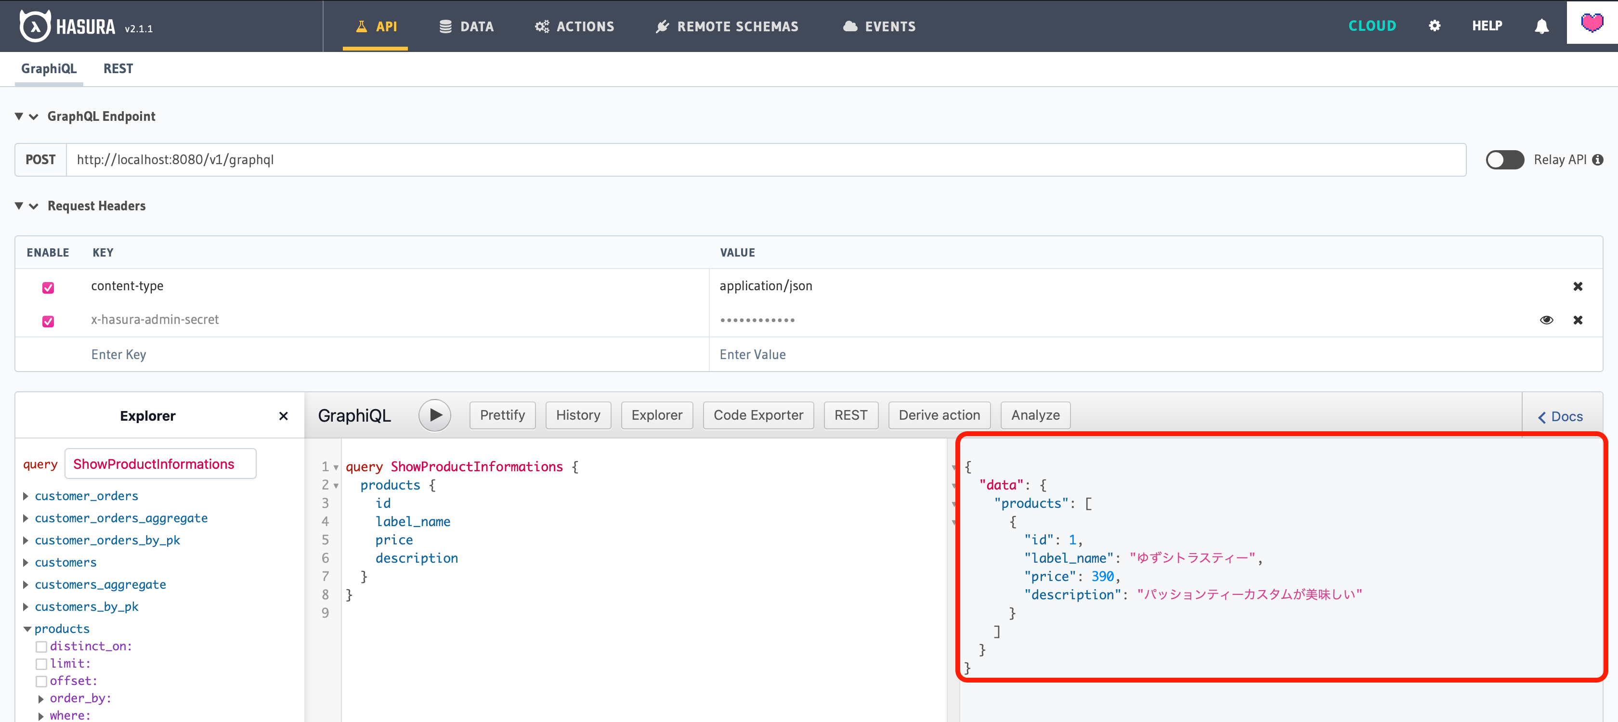Show Relay API info icon

point(1598,159)
